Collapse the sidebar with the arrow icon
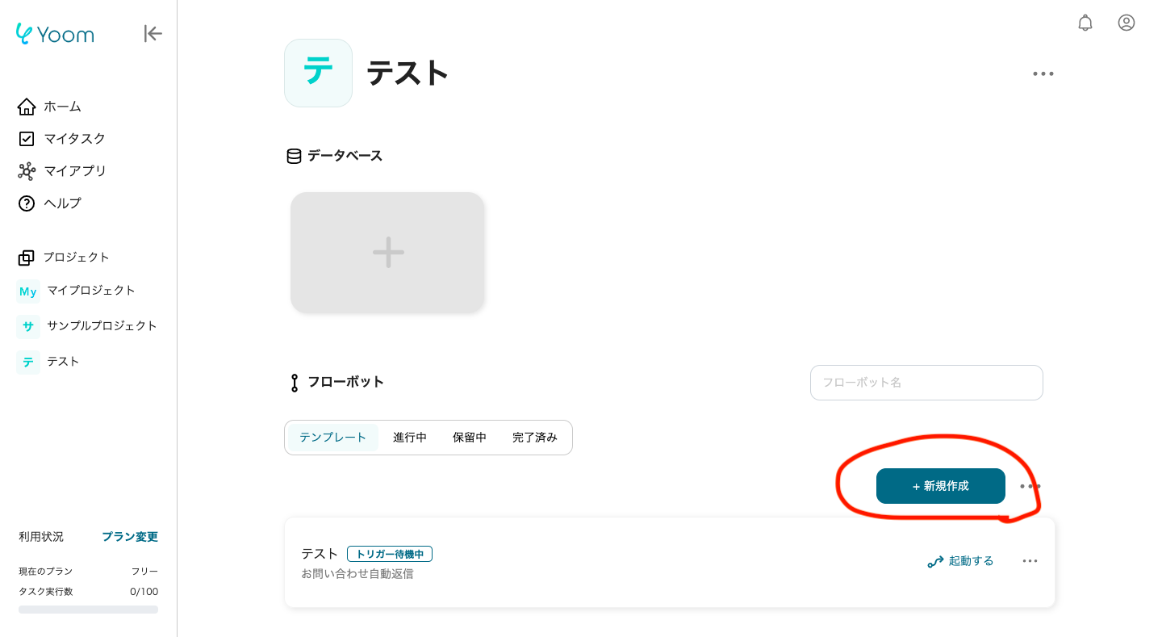The width and height of the screenshot is (1162, 637). (153, 33)
